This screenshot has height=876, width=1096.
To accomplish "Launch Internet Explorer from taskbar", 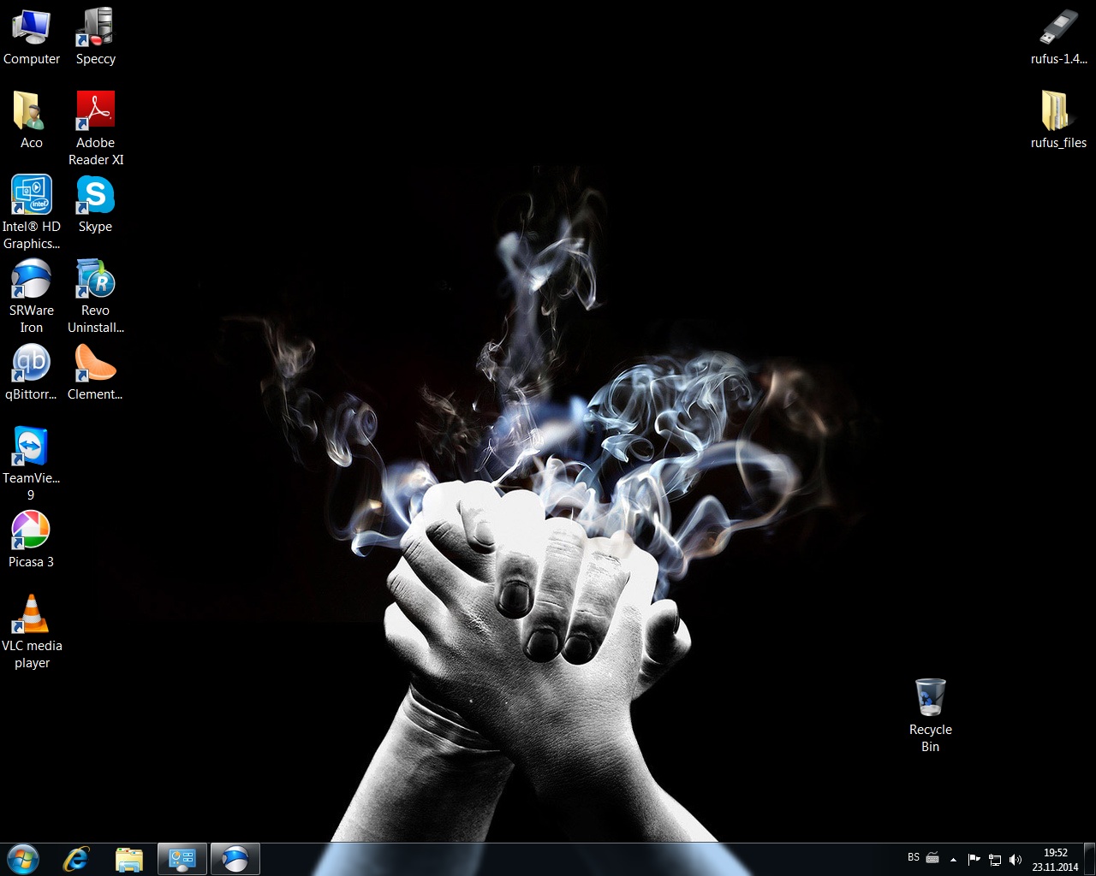I will pos(76,859).
